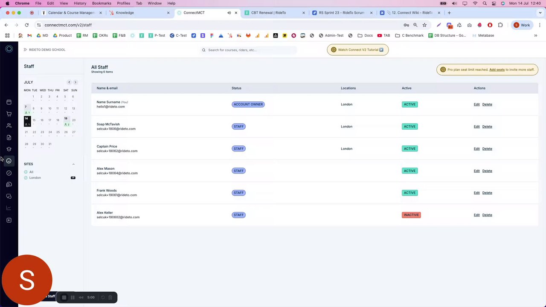The image size is (546, 307).
Task: Open the graduation cap icon in sidebar
Action: [x=9, y=149]
